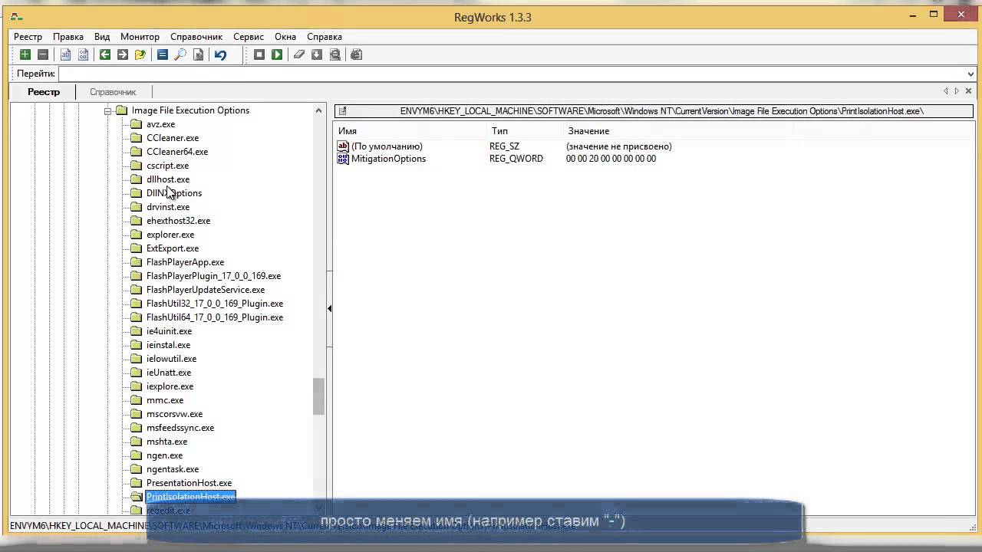
Task: Click the binary value toolbar icon
Action: coord(84,54)
